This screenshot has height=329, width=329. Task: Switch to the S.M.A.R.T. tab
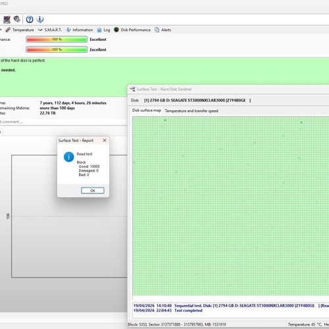coord(50,30)
